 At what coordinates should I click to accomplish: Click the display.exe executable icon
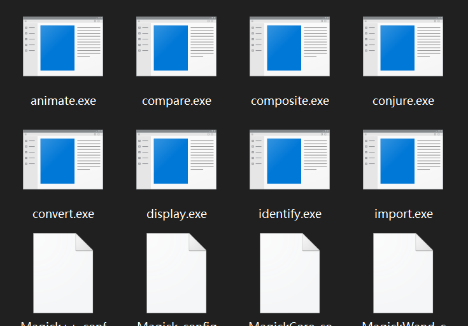176,160
